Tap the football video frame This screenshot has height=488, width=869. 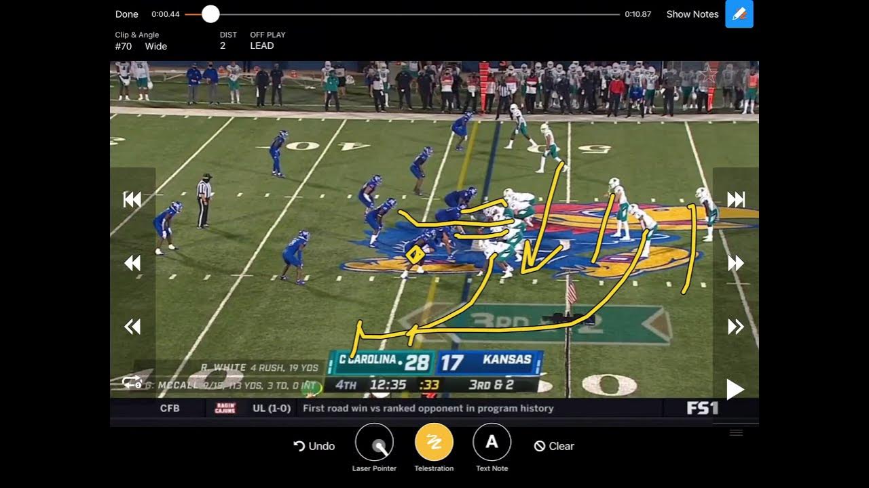434,243
